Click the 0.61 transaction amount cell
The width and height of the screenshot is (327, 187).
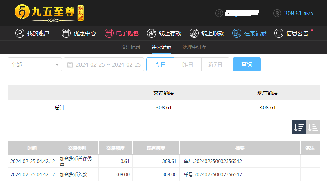(115, 161)
